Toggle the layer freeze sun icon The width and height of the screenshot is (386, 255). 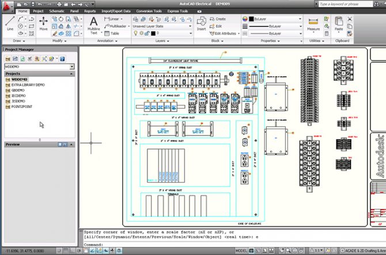click(x=142, y=33)
